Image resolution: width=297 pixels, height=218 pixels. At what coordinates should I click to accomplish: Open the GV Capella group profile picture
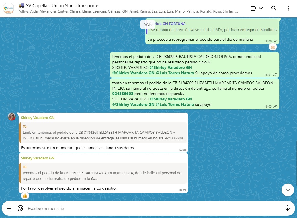point(9,9)
